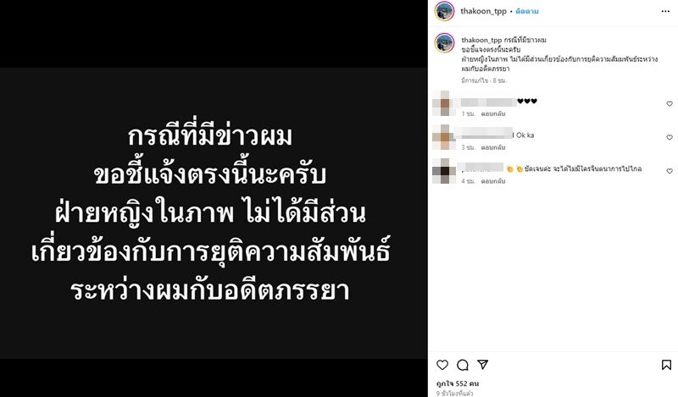Viewport: 678px width, 397px height.
Task: Open first commenter's blurred avatar
Action: tap(444, 104)
